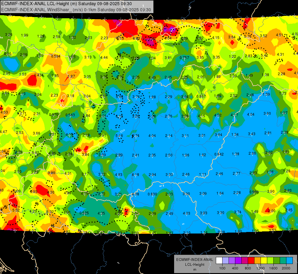Screen dimensions: 298x274
Task: Click the wind shear value '6.13'
Action: tap(120, 38)
